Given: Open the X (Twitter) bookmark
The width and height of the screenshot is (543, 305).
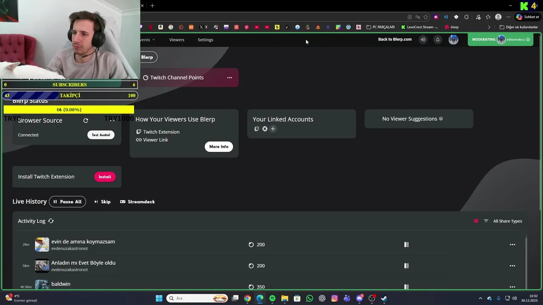Looking at the screenshot, I should tap(203, 27).
